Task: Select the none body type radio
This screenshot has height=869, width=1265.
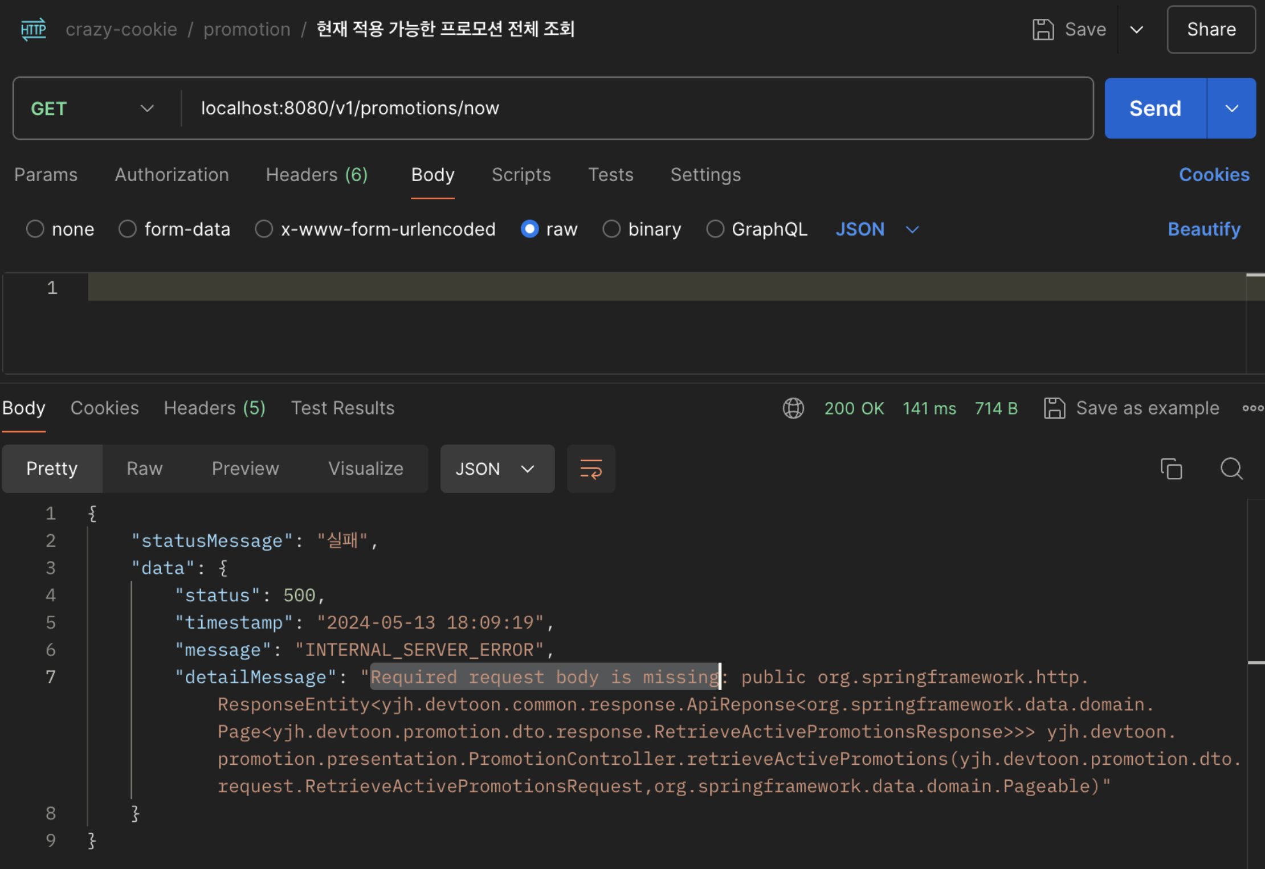Action: coord(35,229)
